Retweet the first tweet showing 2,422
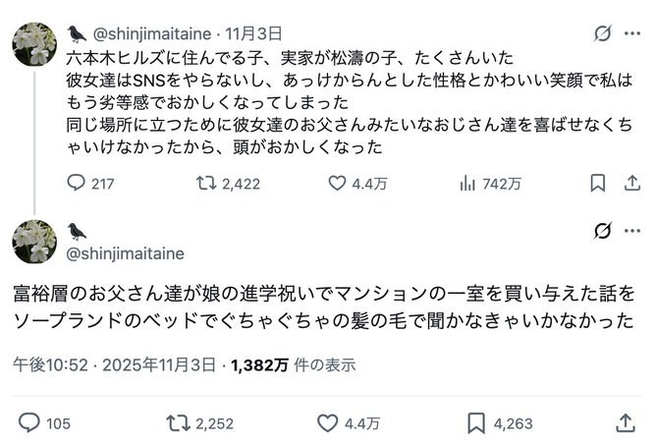Viewport: 656px width, 445px height. click(x=229, y=184)
